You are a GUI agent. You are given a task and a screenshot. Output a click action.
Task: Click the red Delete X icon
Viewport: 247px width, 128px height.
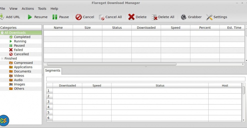click(x=131, y=17)
